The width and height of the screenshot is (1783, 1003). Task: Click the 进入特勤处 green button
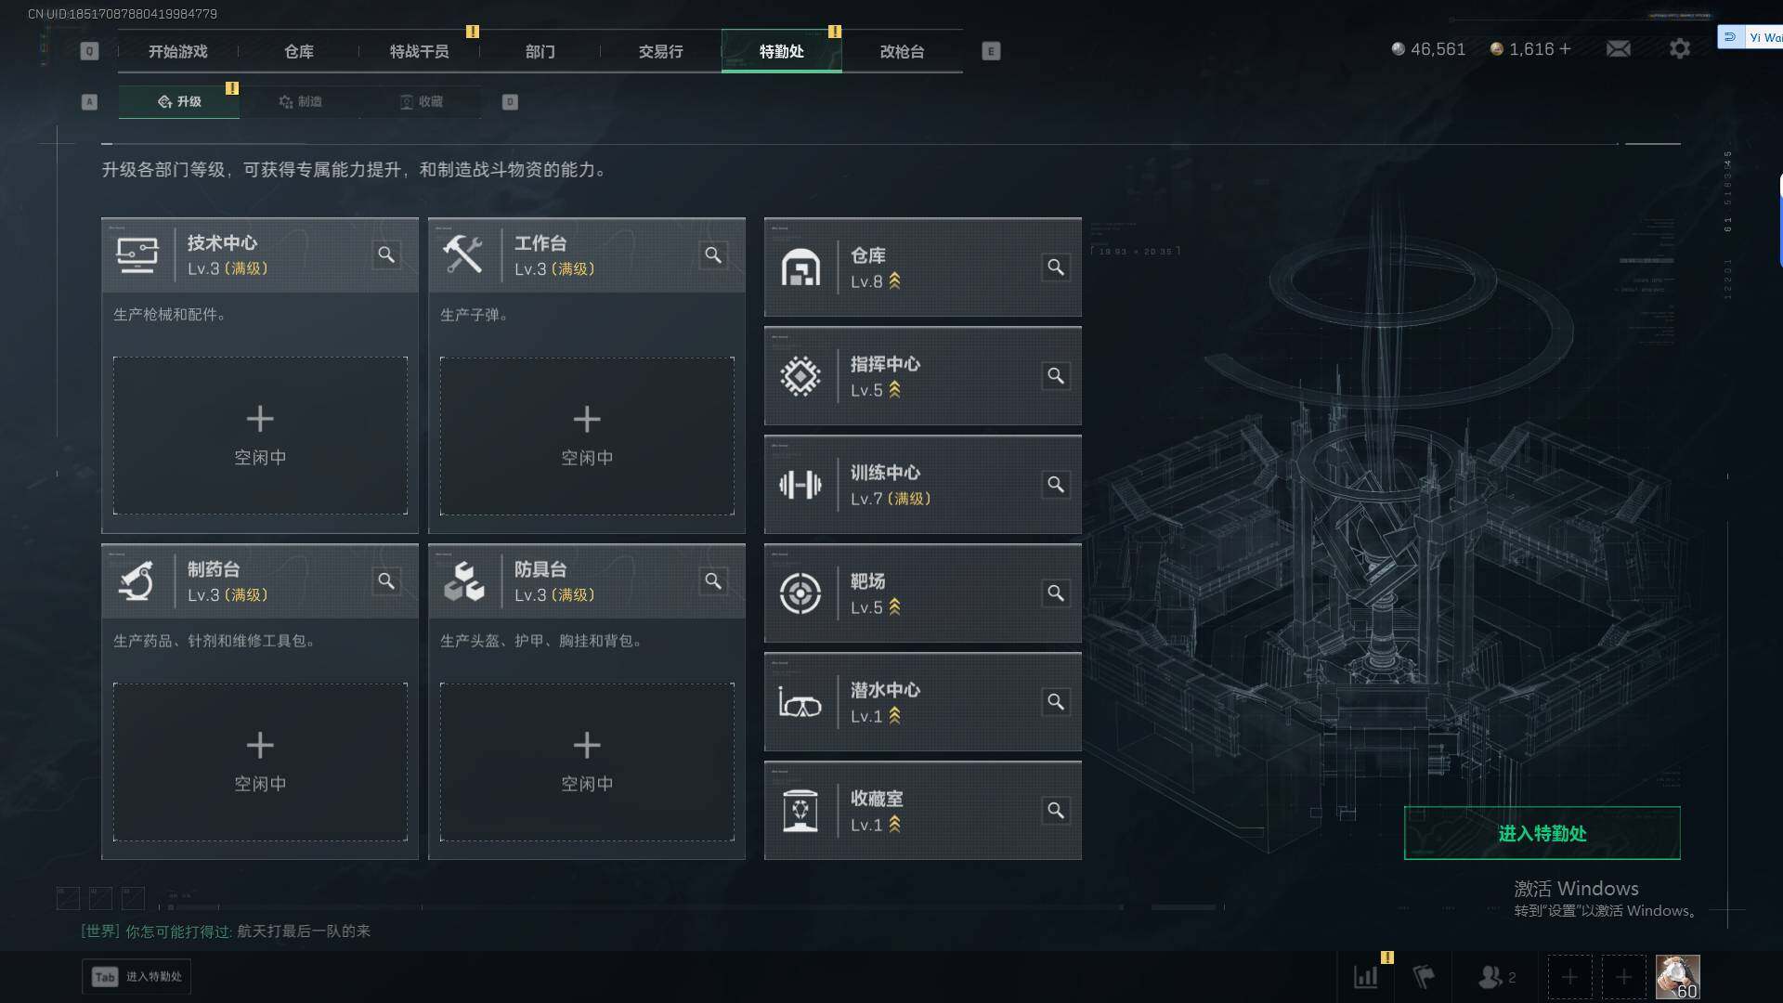click(x=1542, y=833)
